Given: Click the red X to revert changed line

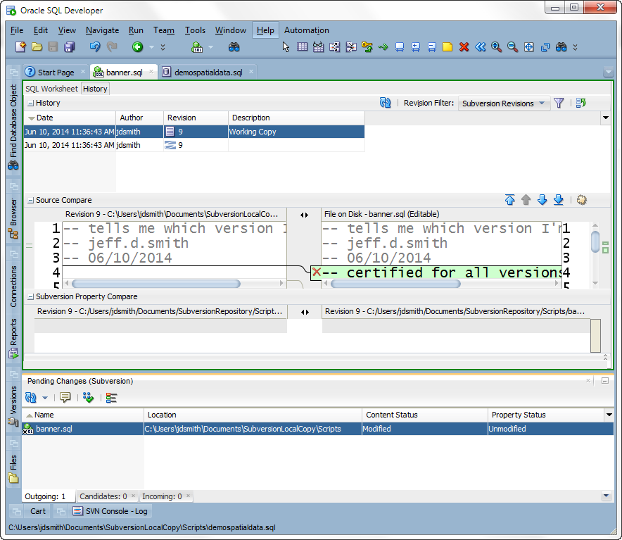Looking at the screenshot, I should point(317,272).
